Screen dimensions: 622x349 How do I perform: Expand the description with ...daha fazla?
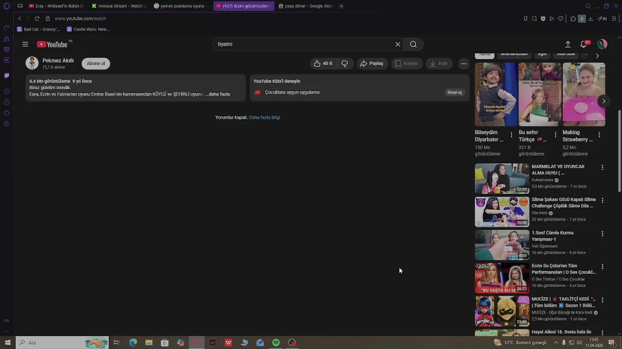(217, 94)
